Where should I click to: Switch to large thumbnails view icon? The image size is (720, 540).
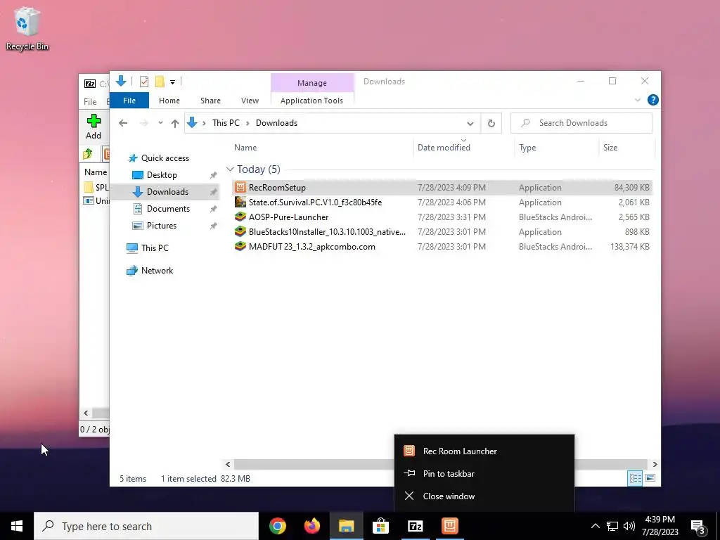[650, 478]
